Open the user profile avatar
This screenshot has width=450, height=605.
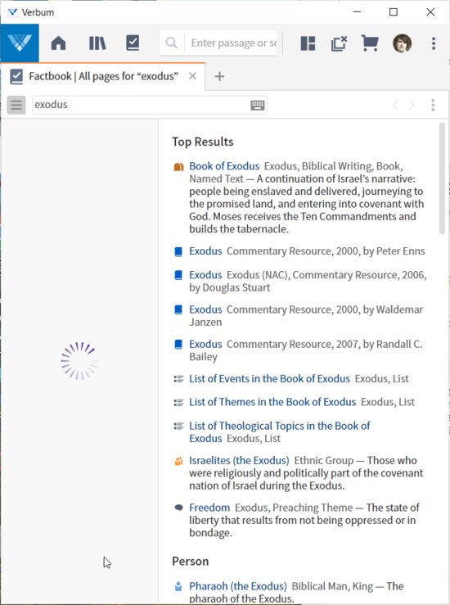[402, 43]
